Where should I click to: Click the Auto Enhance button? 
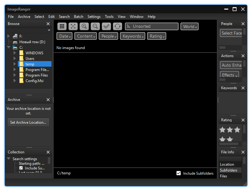pos(231,65)
